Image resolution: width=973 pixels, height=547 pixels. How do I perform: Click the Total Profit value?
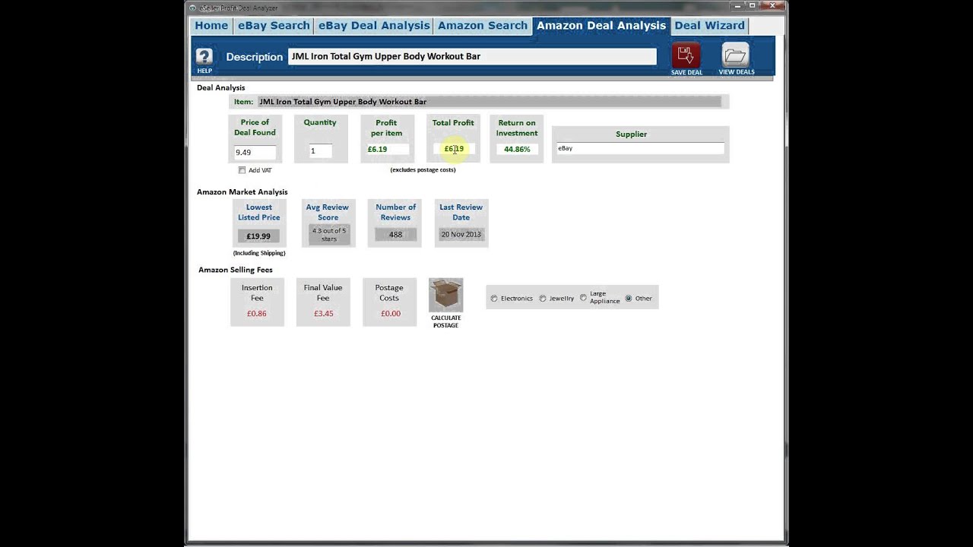point(454,149)
